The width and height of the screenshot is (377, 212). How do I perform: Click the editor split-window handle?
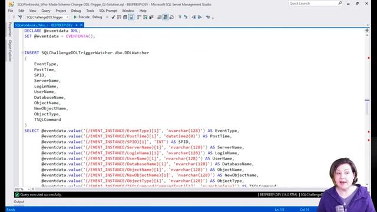(367, 31)
